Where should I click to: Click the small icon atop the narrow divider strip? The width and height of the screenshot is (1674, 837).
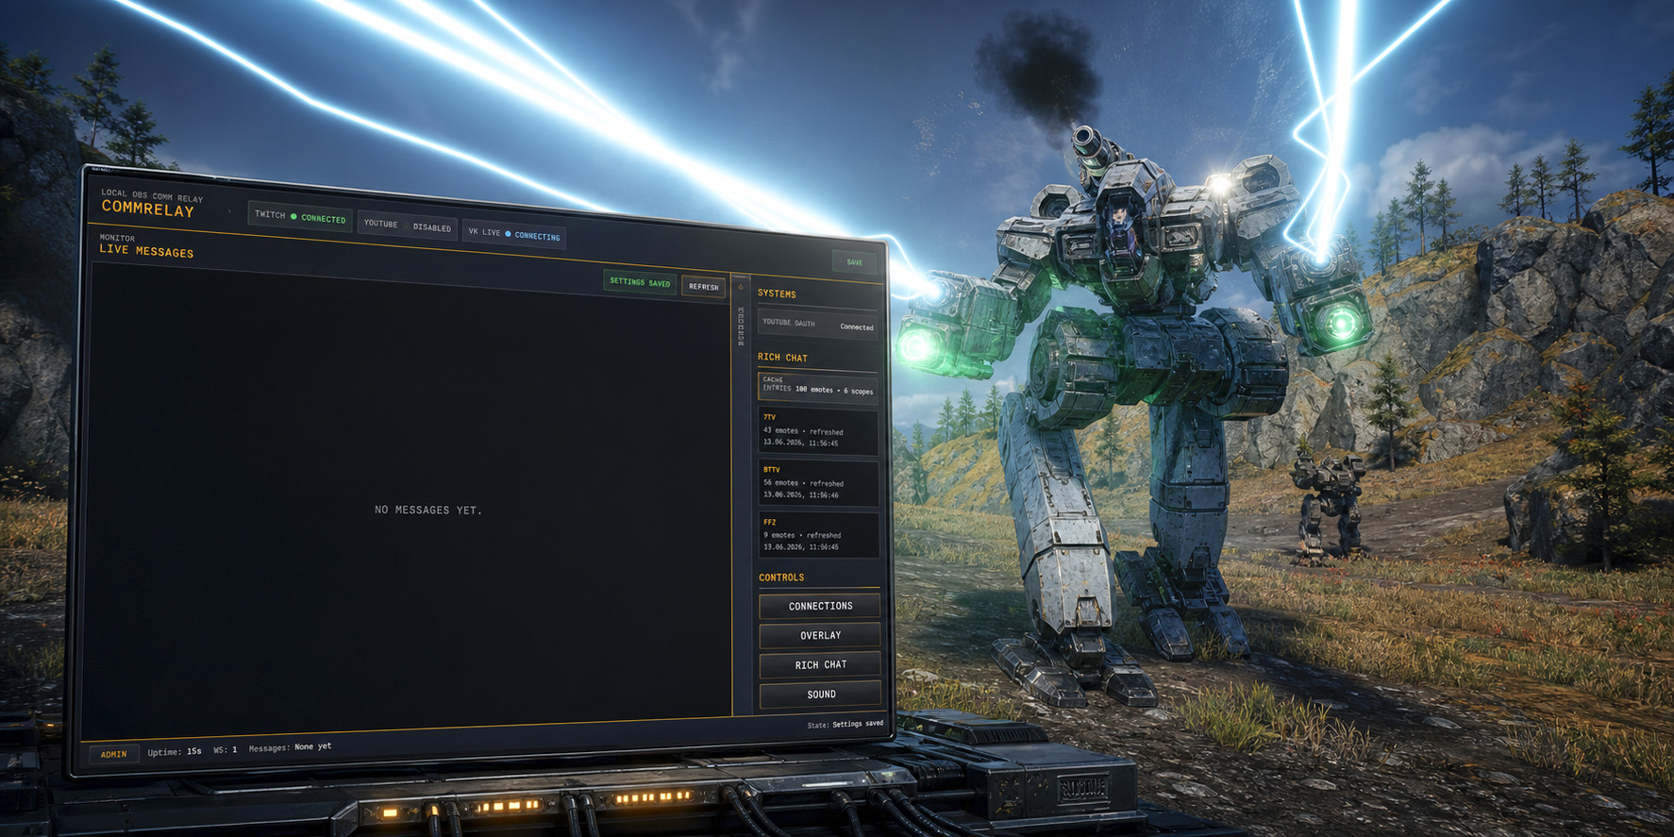click(x=741, y=287)
